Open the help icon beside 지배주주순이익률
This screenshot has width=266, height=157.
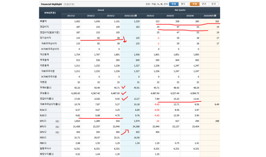tap(59, 104)
